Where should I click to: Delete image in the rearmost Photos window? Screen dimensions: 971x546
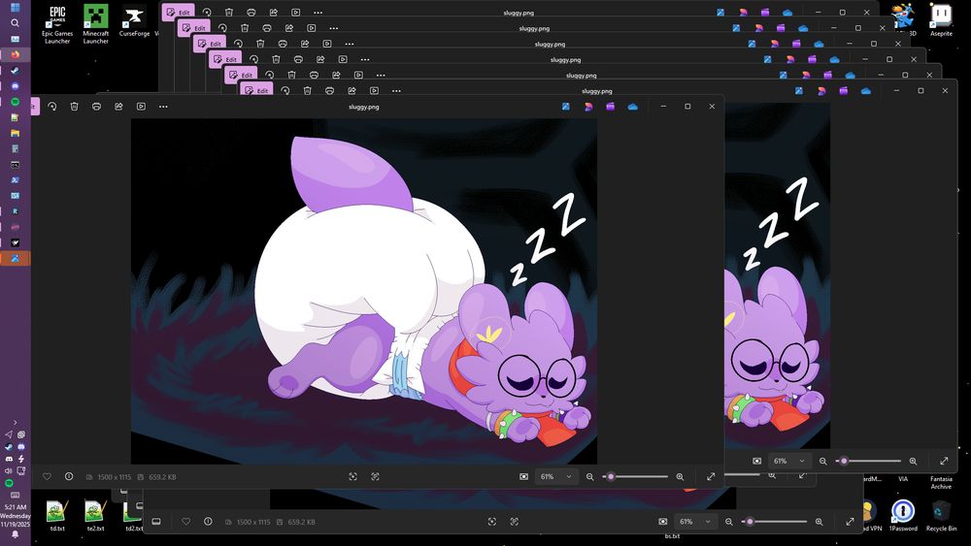(229, 13)
